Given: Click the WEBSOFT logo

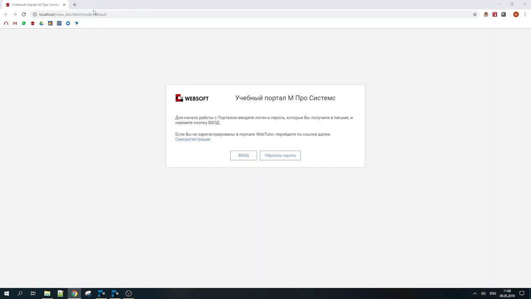Looking at the screenshot, I should coord(192,98).
